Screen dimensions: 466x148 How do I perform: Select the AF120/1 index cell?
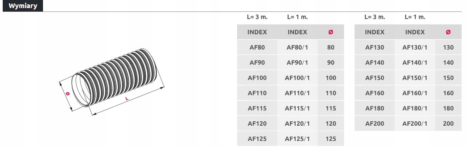297,123
